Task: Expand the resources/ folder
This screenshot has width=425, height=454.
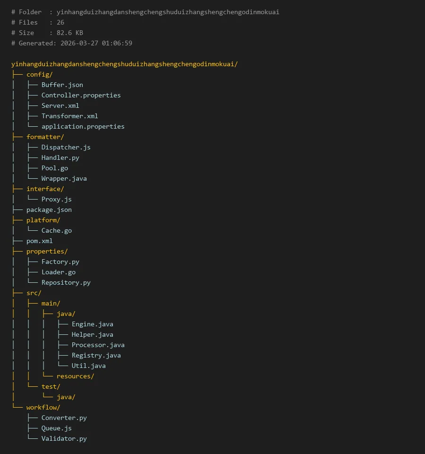Action: tap(75, 376)
